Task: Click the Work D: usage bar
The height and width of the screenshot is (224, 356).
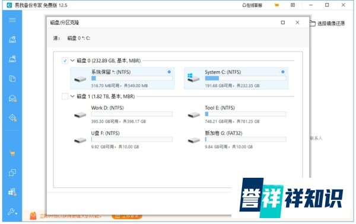Action: (132, 114)
